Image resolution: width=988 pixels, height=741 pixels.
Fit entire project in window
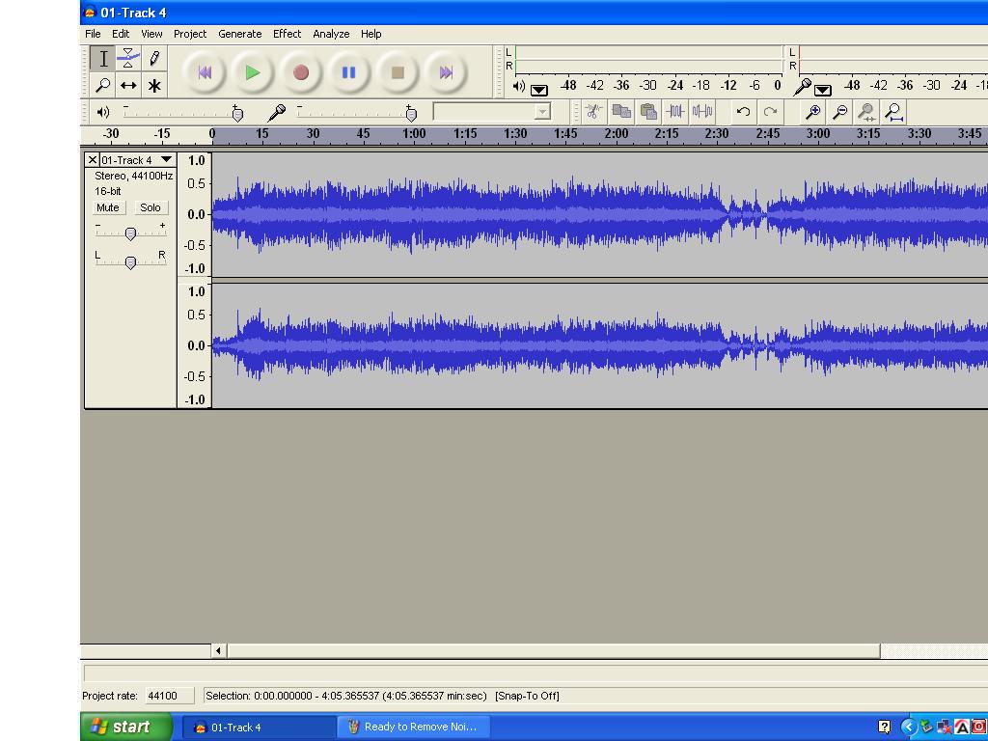tap(894, 112)
